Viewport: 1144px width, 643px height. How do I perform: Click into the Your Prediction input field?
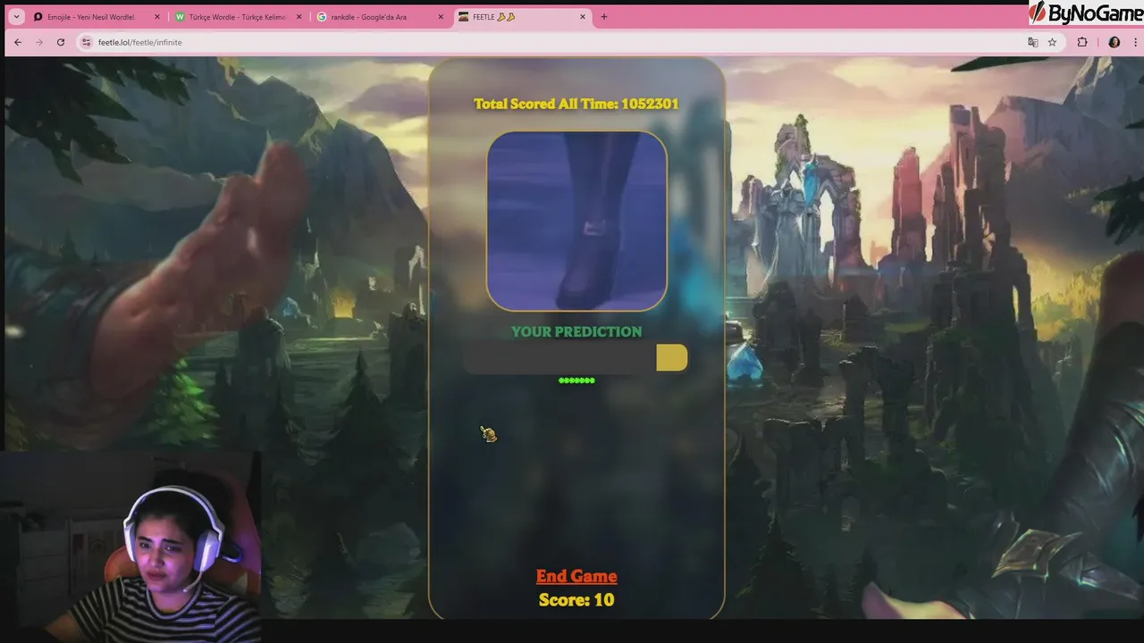pos(559,358)
